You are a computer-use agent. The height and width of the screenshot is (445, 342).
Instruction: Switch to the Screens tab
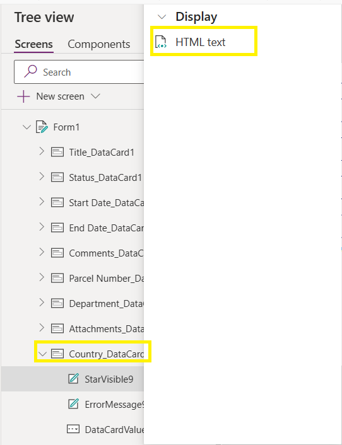pyautogui.click(x=33, y=44)
